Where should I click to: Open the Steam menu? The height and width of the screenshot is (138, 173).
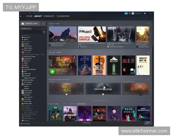pos(22,13)
